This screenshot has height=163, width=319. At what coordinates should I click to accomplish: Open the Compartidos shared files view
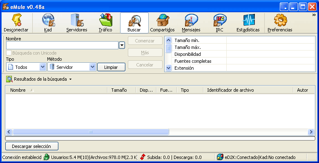(162, 23)
